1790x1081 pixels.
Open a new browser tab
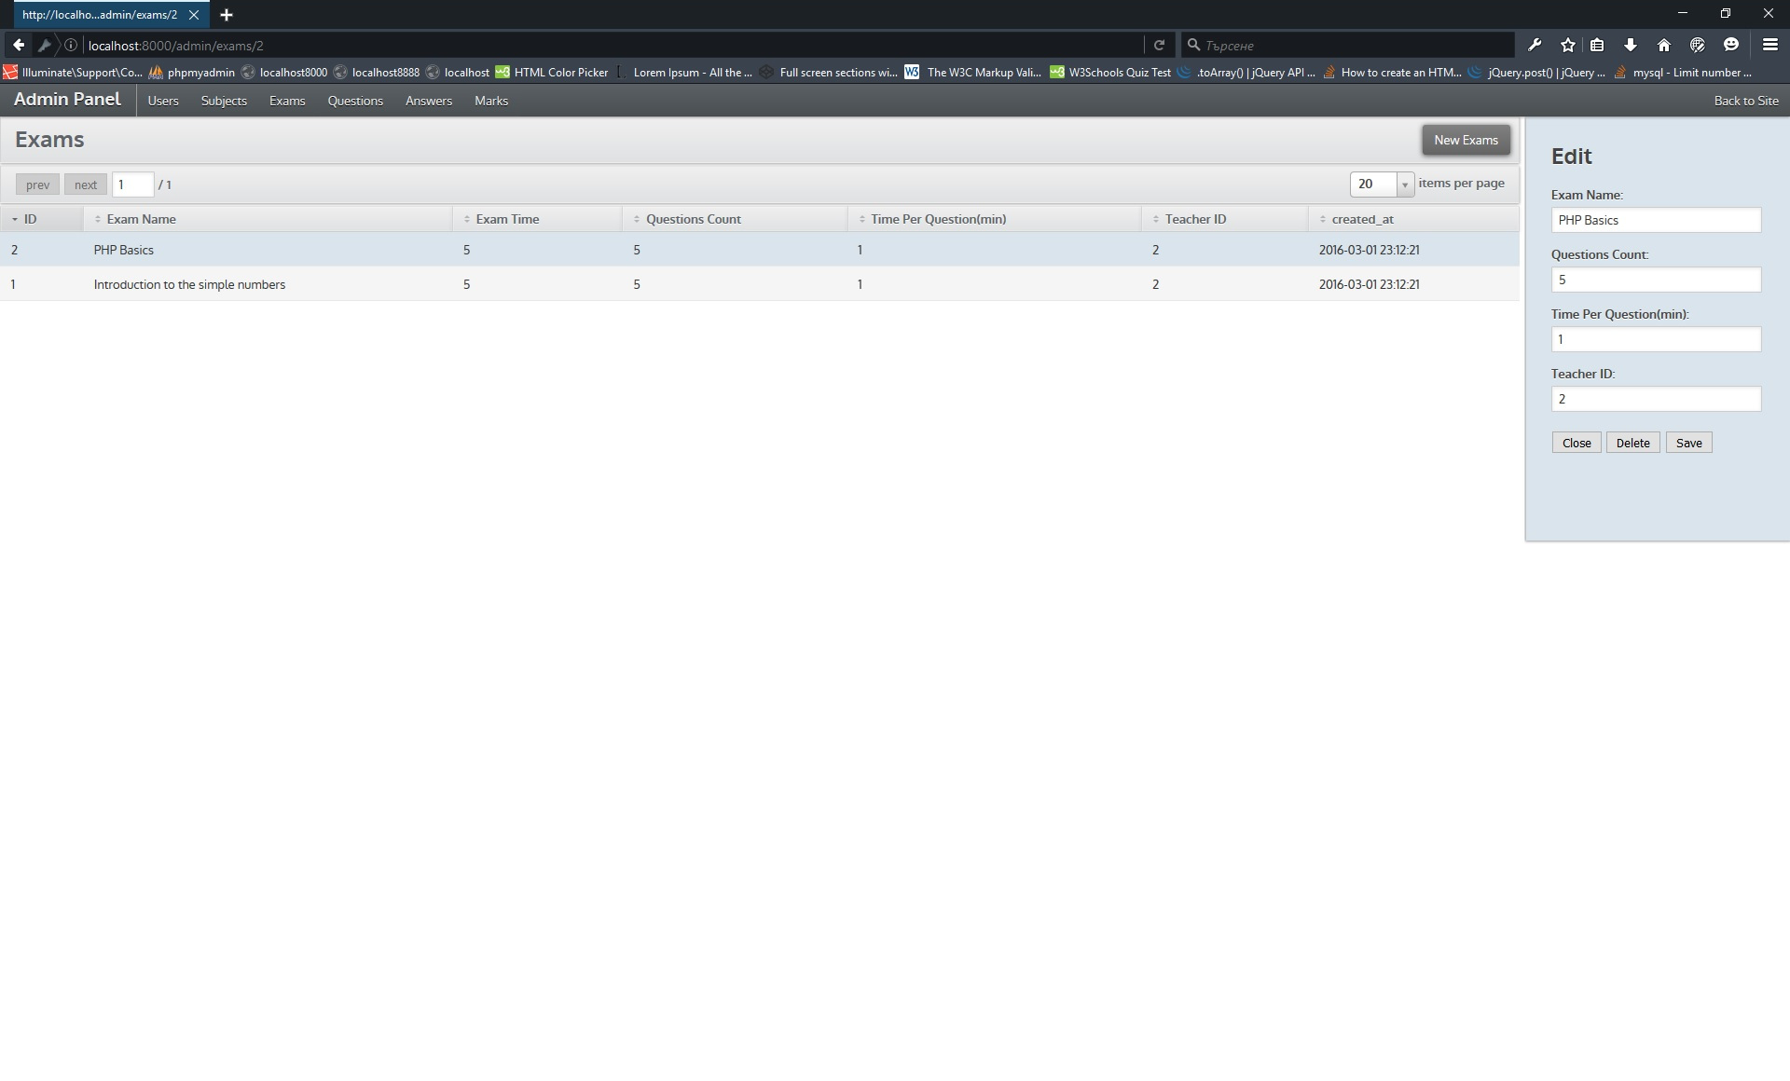[x=227, y=15]
